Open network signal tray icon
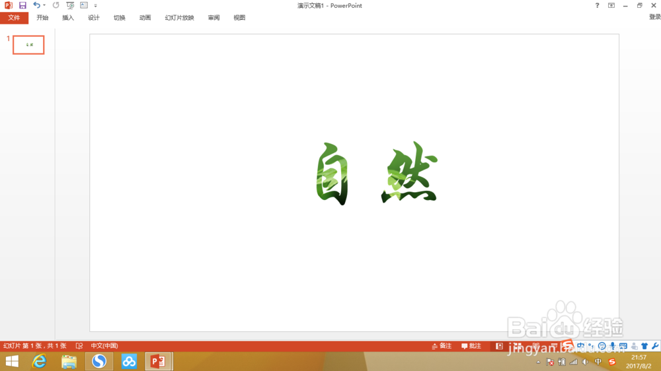The image size is (661, 371). [x=573, y=362]
